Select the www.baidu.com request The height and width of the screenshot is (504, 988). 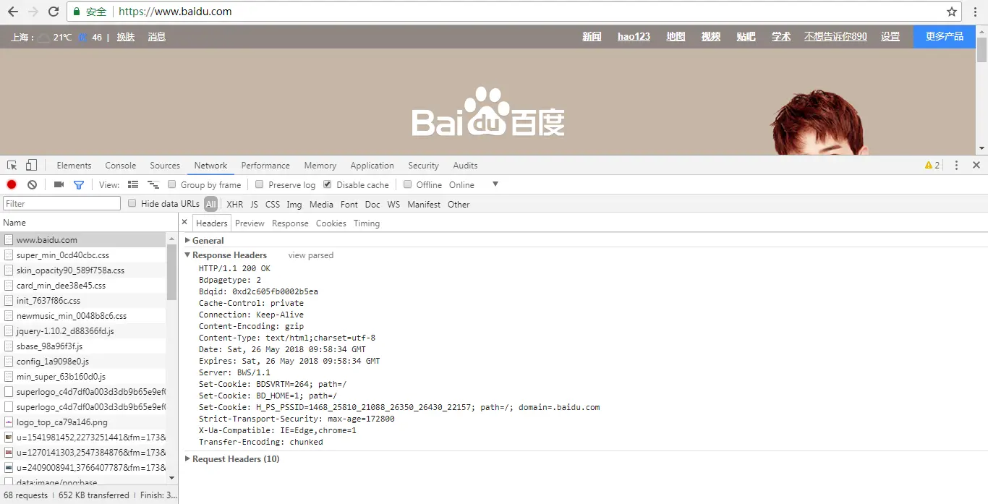(84, 239)
